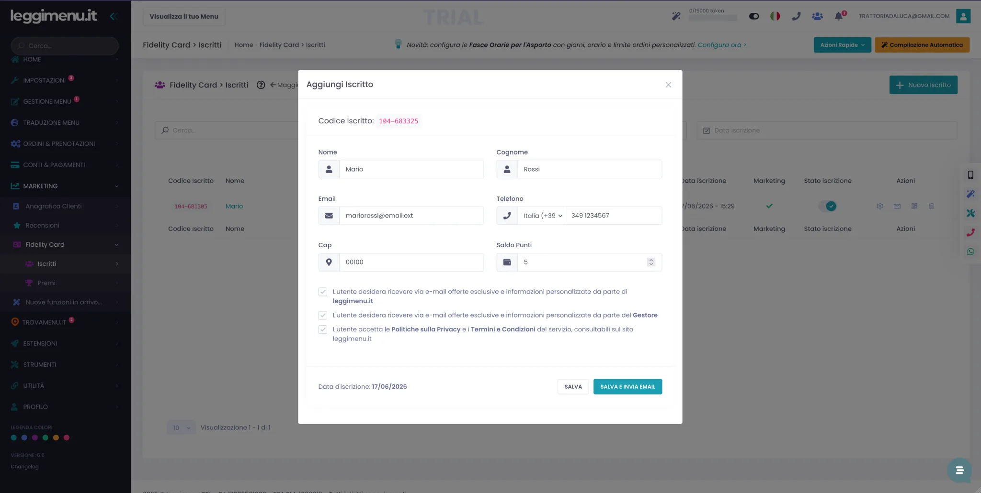Toggle Privacy and Terms acceptance checkbox
This screenshot has height=493, width=981.
(x=322, y=329)
